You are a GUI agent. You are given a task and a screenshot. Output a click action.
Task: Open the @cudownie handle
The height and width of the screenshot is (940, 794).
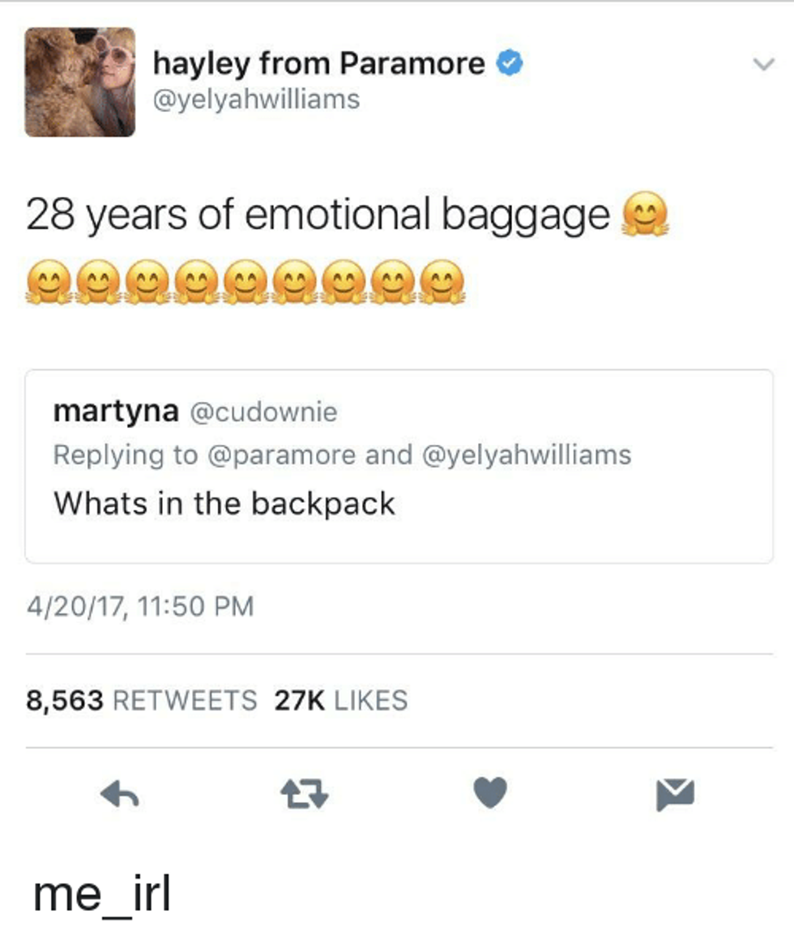pos(263,412)
